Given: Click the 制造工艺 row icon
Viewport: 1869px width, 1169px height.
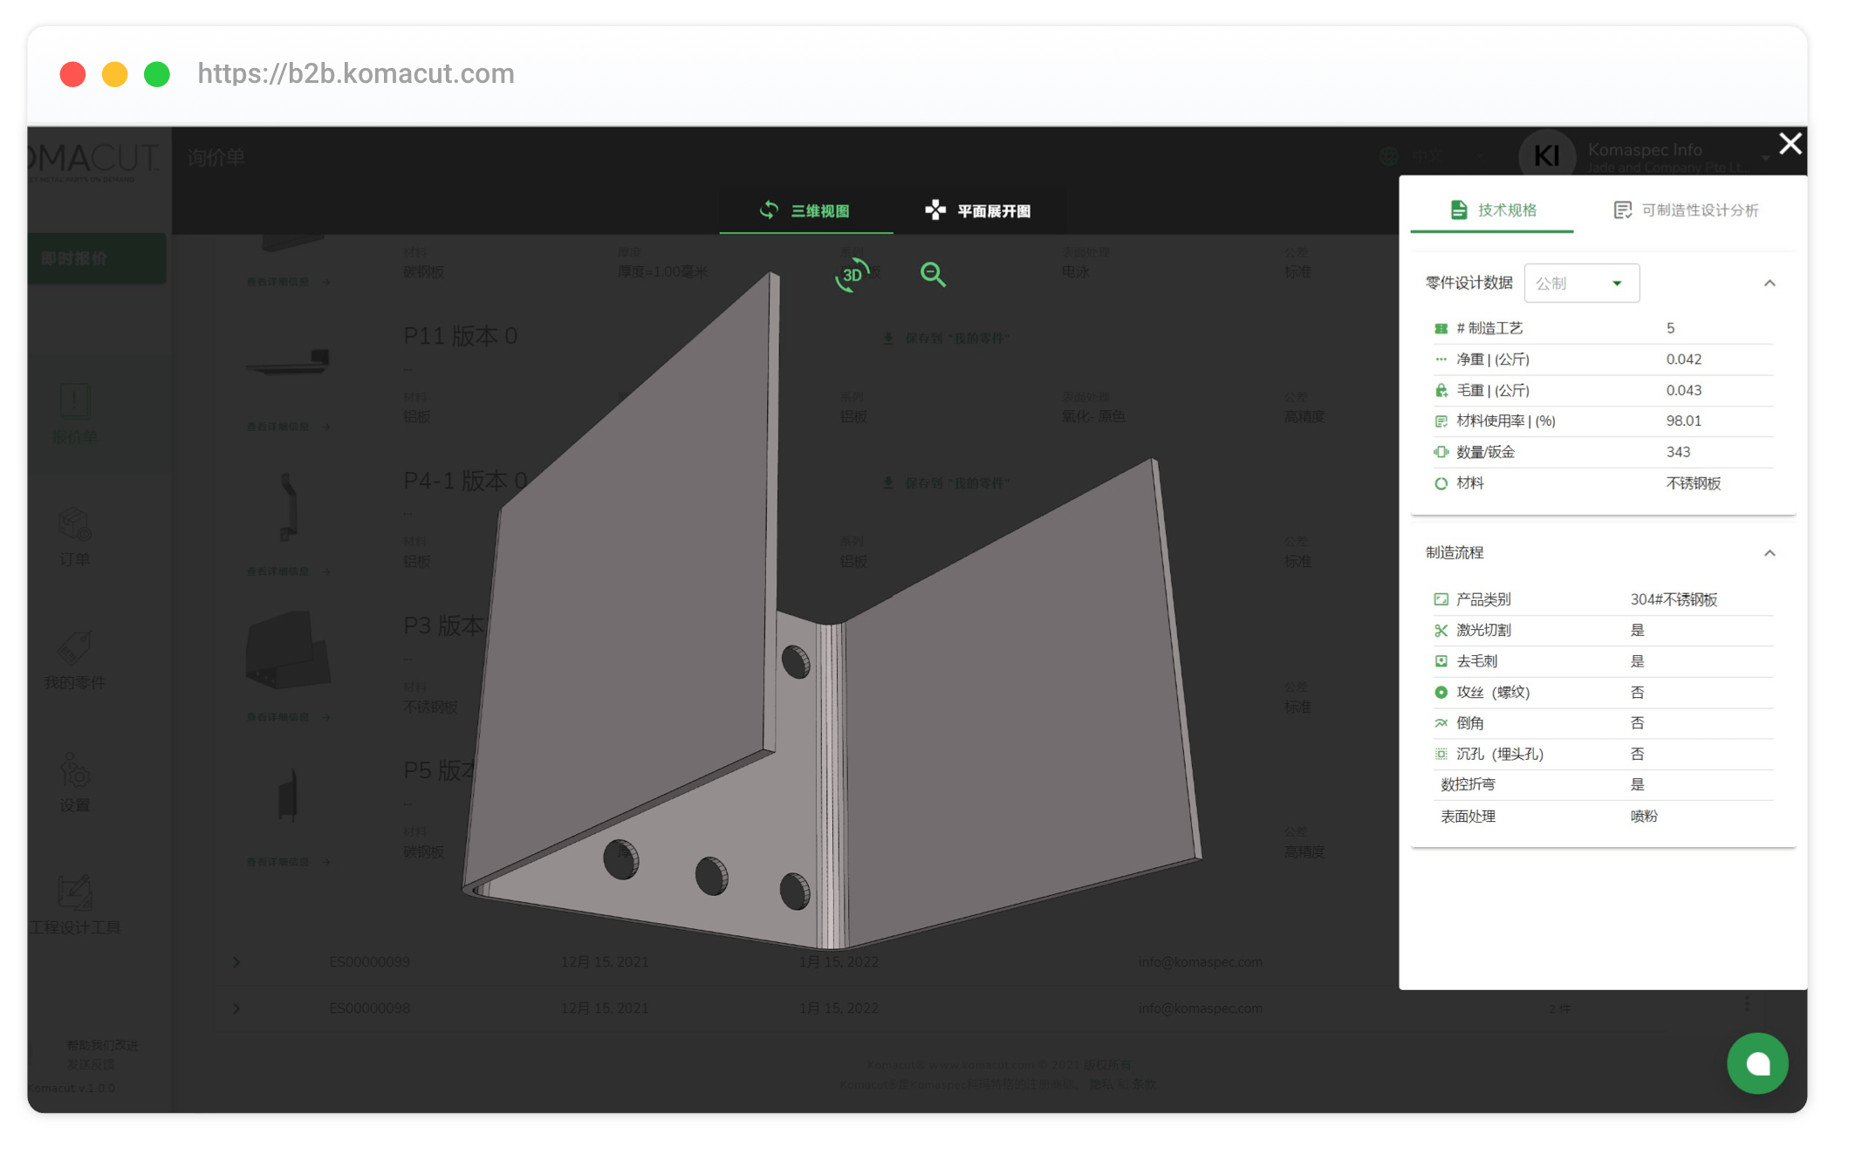Looking at the screenshot, I should pos(1441,329).
